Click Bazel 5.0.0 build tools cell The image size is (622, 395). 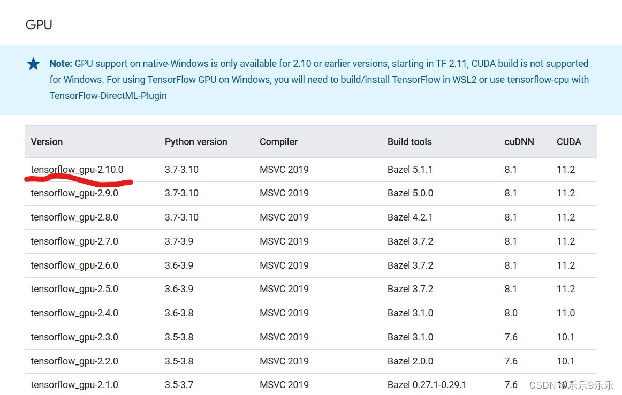tap(410, 193)
